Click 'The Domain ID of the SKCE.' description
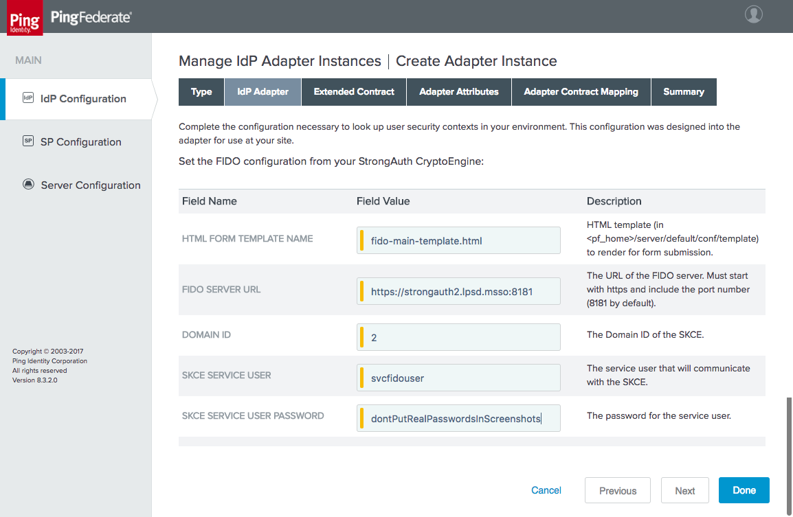793x517 pixels. point(645,334)
